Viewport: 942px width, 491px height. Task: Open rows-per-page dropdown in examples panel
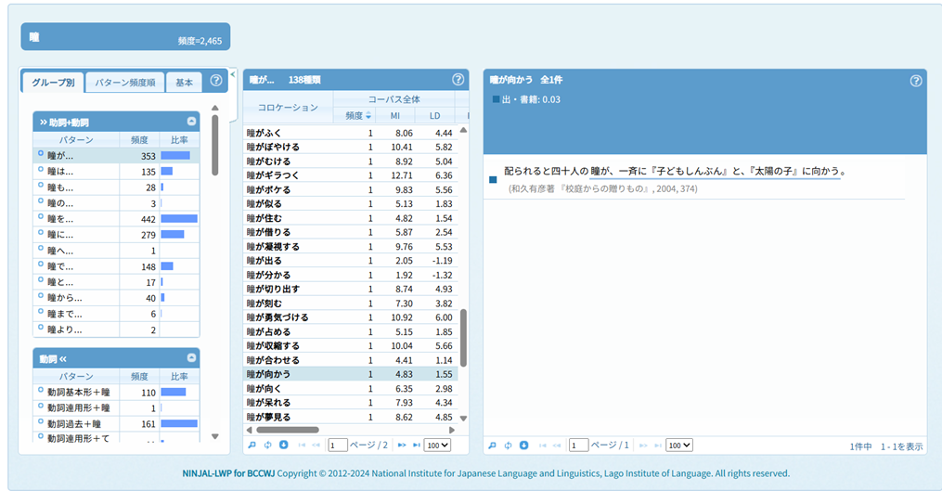point(678,446)
